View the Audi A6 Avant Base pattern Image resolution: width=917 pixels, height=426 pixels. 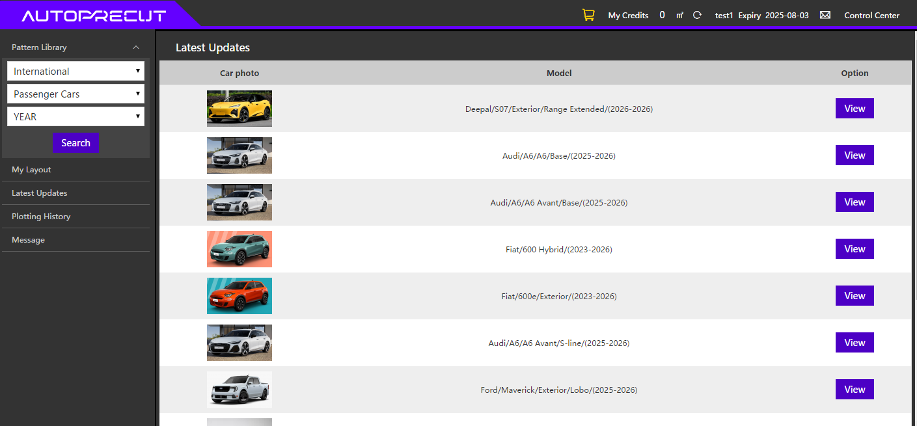click(x=855, y=202)
